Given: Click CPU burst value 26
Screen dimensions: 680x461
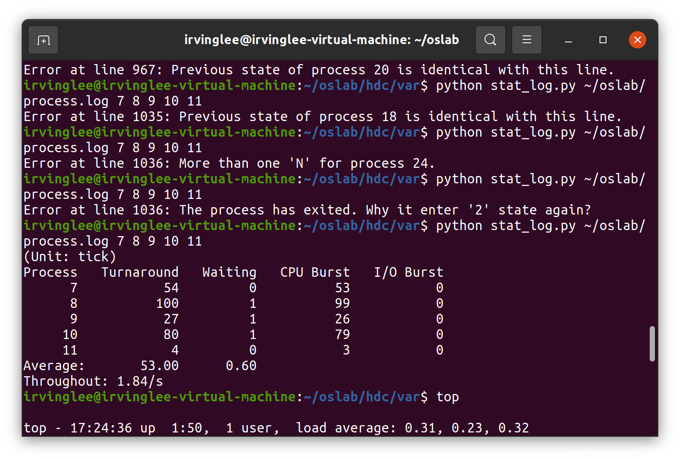Looking at the screenshot, I should (342, 319).
